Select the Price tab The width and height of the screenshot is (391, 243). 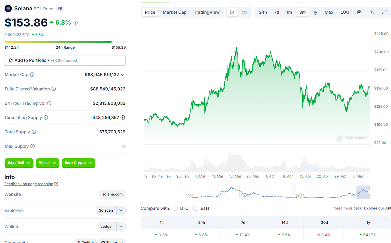tap(150, 12)
